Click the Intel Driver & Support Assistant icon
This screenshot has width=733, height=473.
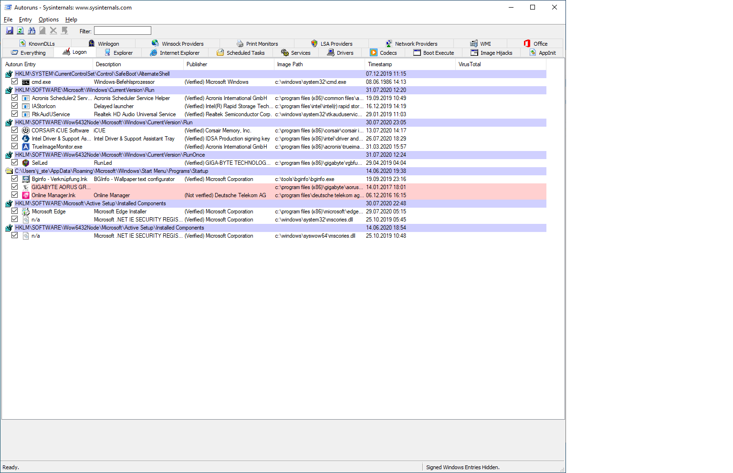(x=26, y=139)
